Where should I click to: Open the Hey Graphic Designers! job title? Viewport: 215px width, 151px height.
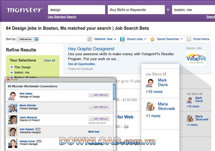[x=91, y=49]
